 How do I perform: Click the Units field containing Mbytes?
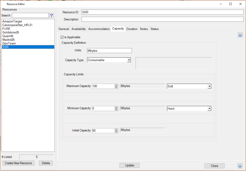(x=109, y=51)
